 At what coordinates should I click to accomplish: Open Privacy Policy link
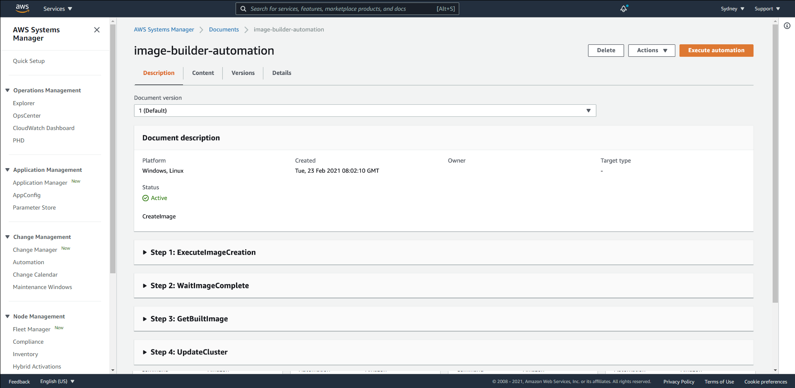pos(679,382)
